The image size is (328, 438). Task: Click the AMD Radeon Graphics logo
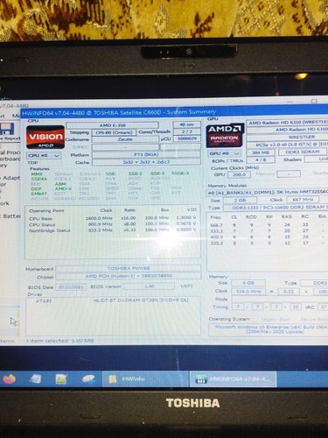tap(225, 136)
